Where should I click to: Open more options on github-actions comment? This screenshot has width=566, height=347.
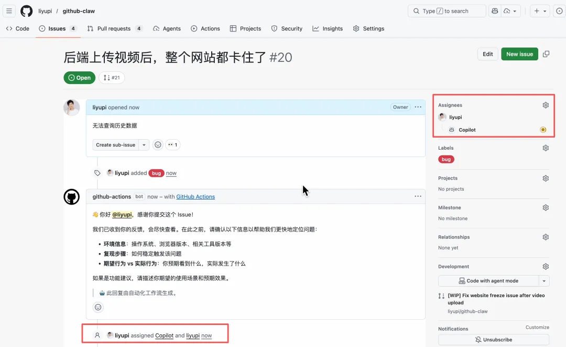pos(418,196)
